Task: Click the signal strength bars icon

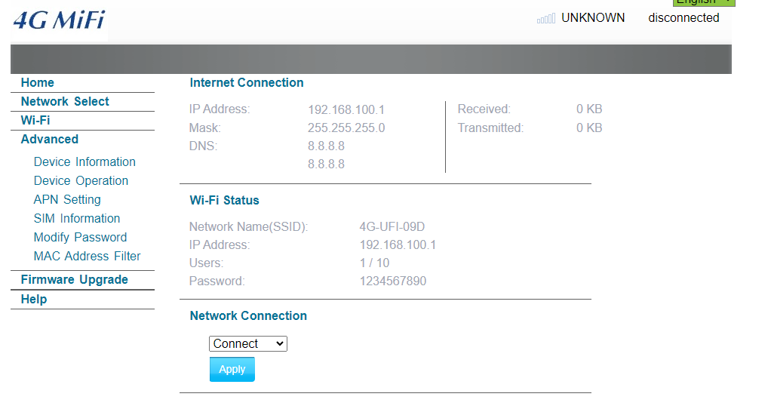Action: [545, 18]
